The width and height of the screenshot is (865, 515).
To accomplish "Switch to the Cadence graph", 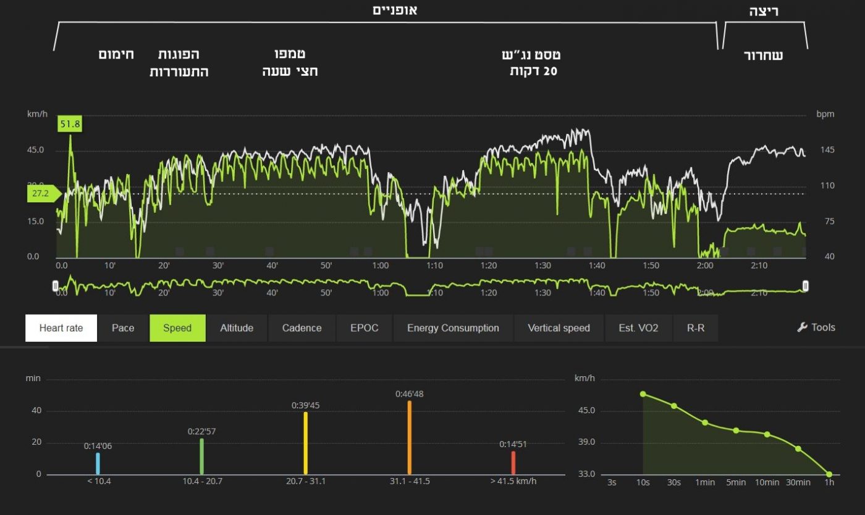I will point(302,328).
